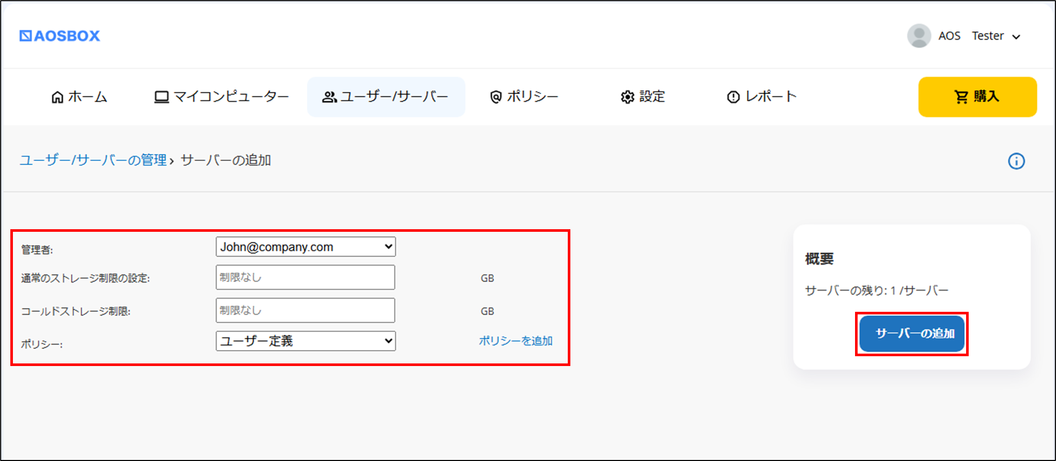Select the ユーザー/サーバー tab
1056x461 pixels.
tap(386, 97)
